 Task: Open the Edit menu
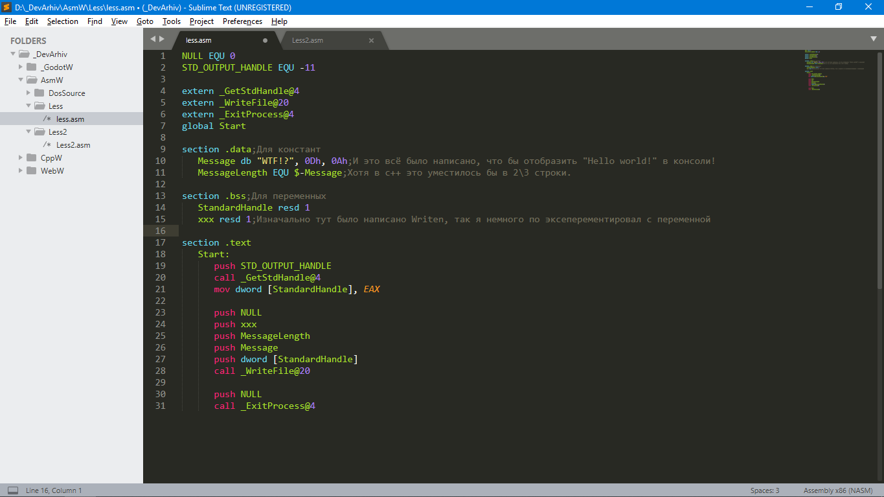click(32, 21)
